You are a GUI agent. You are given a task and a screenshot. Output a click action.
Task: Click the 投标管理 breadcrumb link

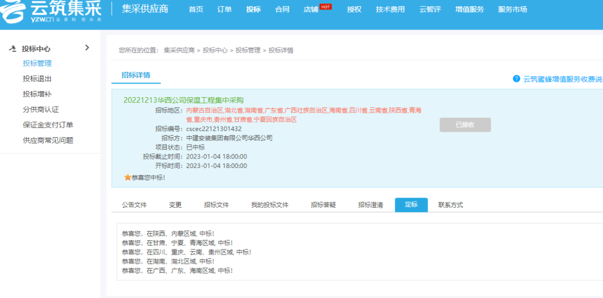pos(248,50)
